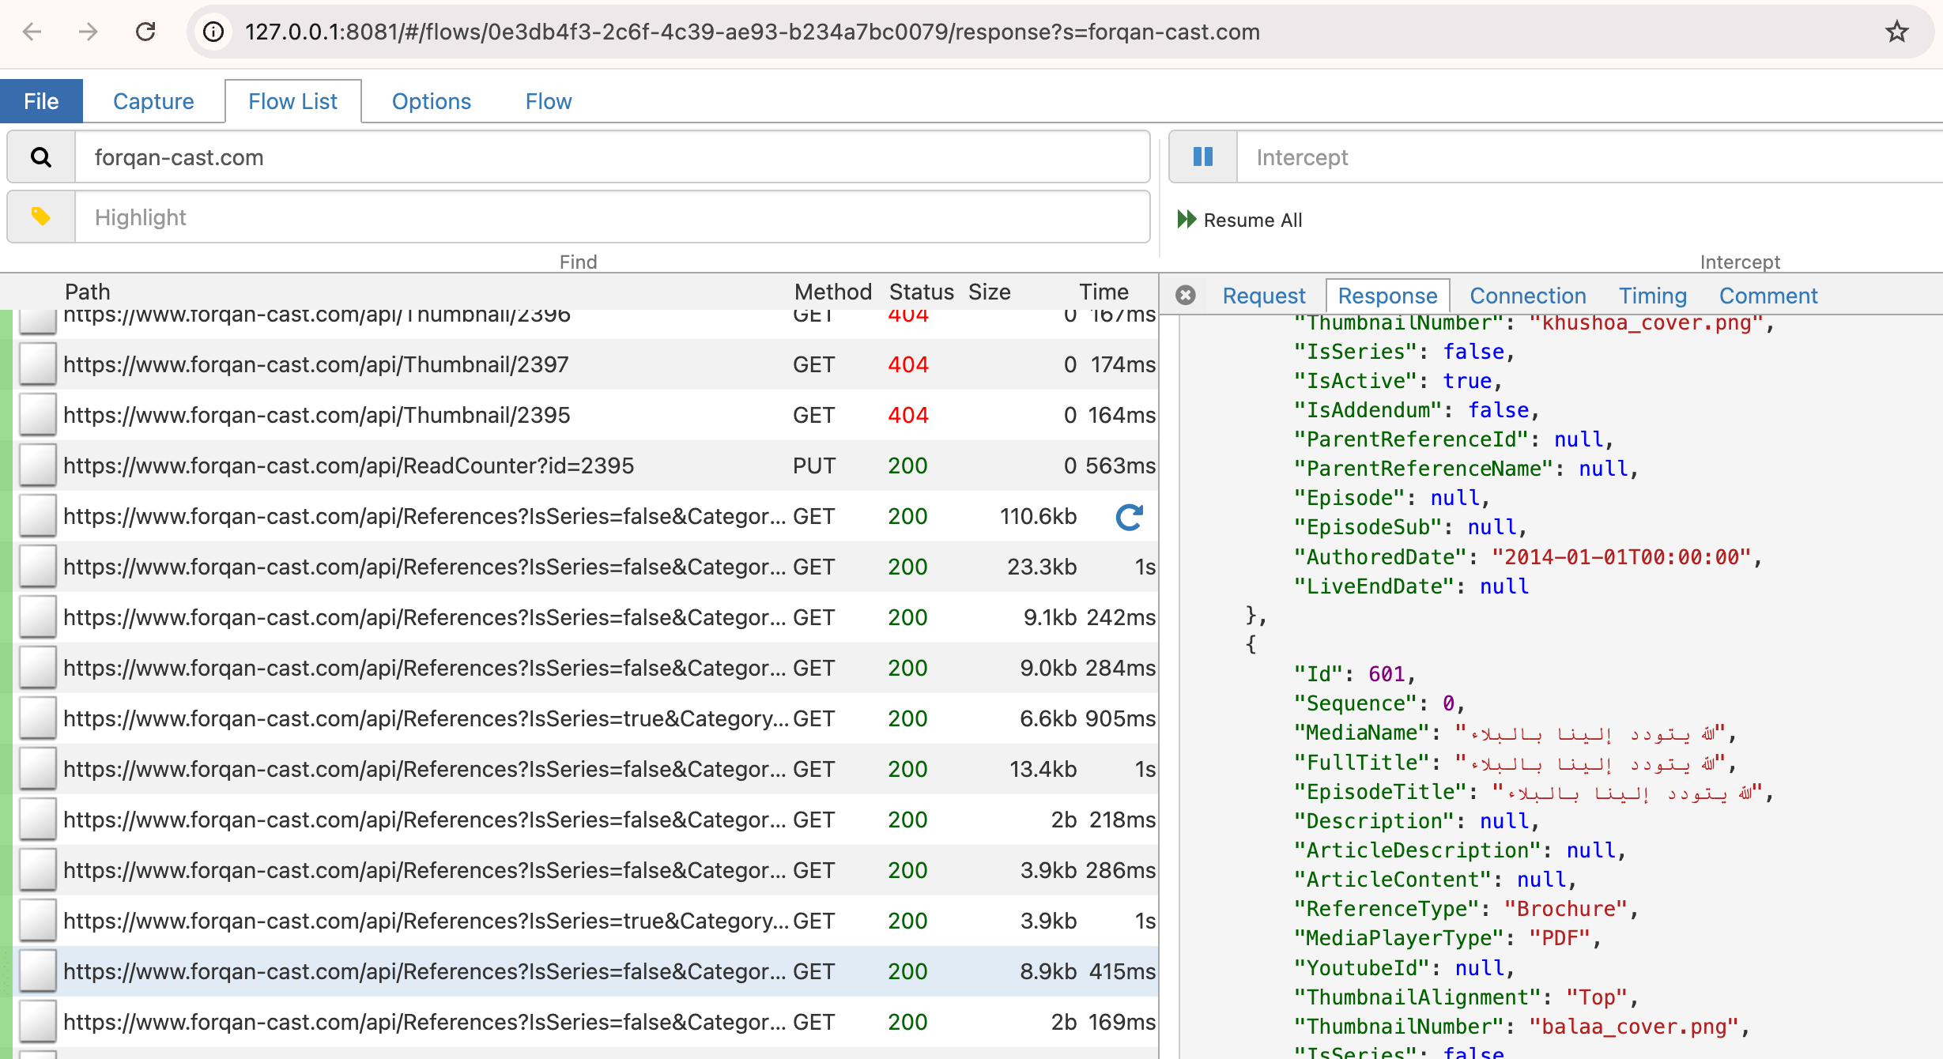1943x1059 pixels.
Task: Check the box for Thumbnail/2395 row
Action: click(x=38, y=415)
